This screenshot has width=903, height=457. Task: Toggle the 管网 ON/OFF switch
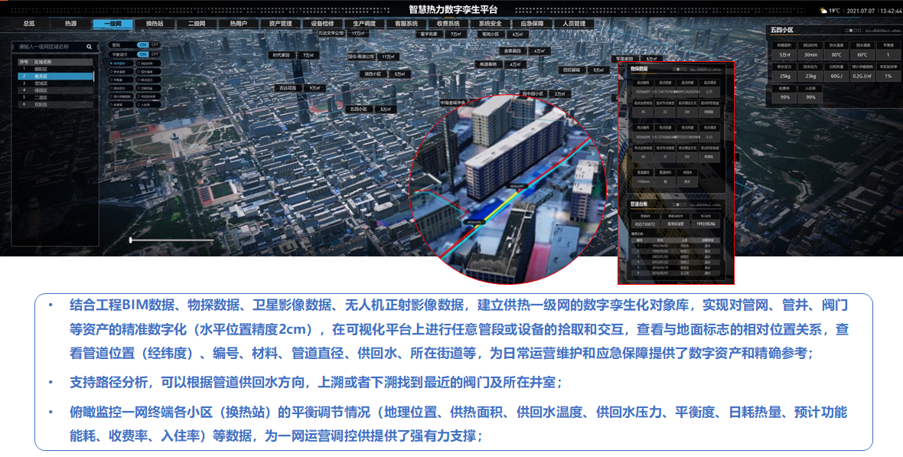coord(148,44)
